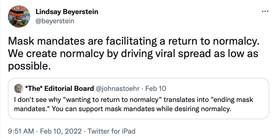This screenshot has width=275, height=139.
Task: Click the Lindsay Beyerstein display name
Action: (x=67, y=12)
